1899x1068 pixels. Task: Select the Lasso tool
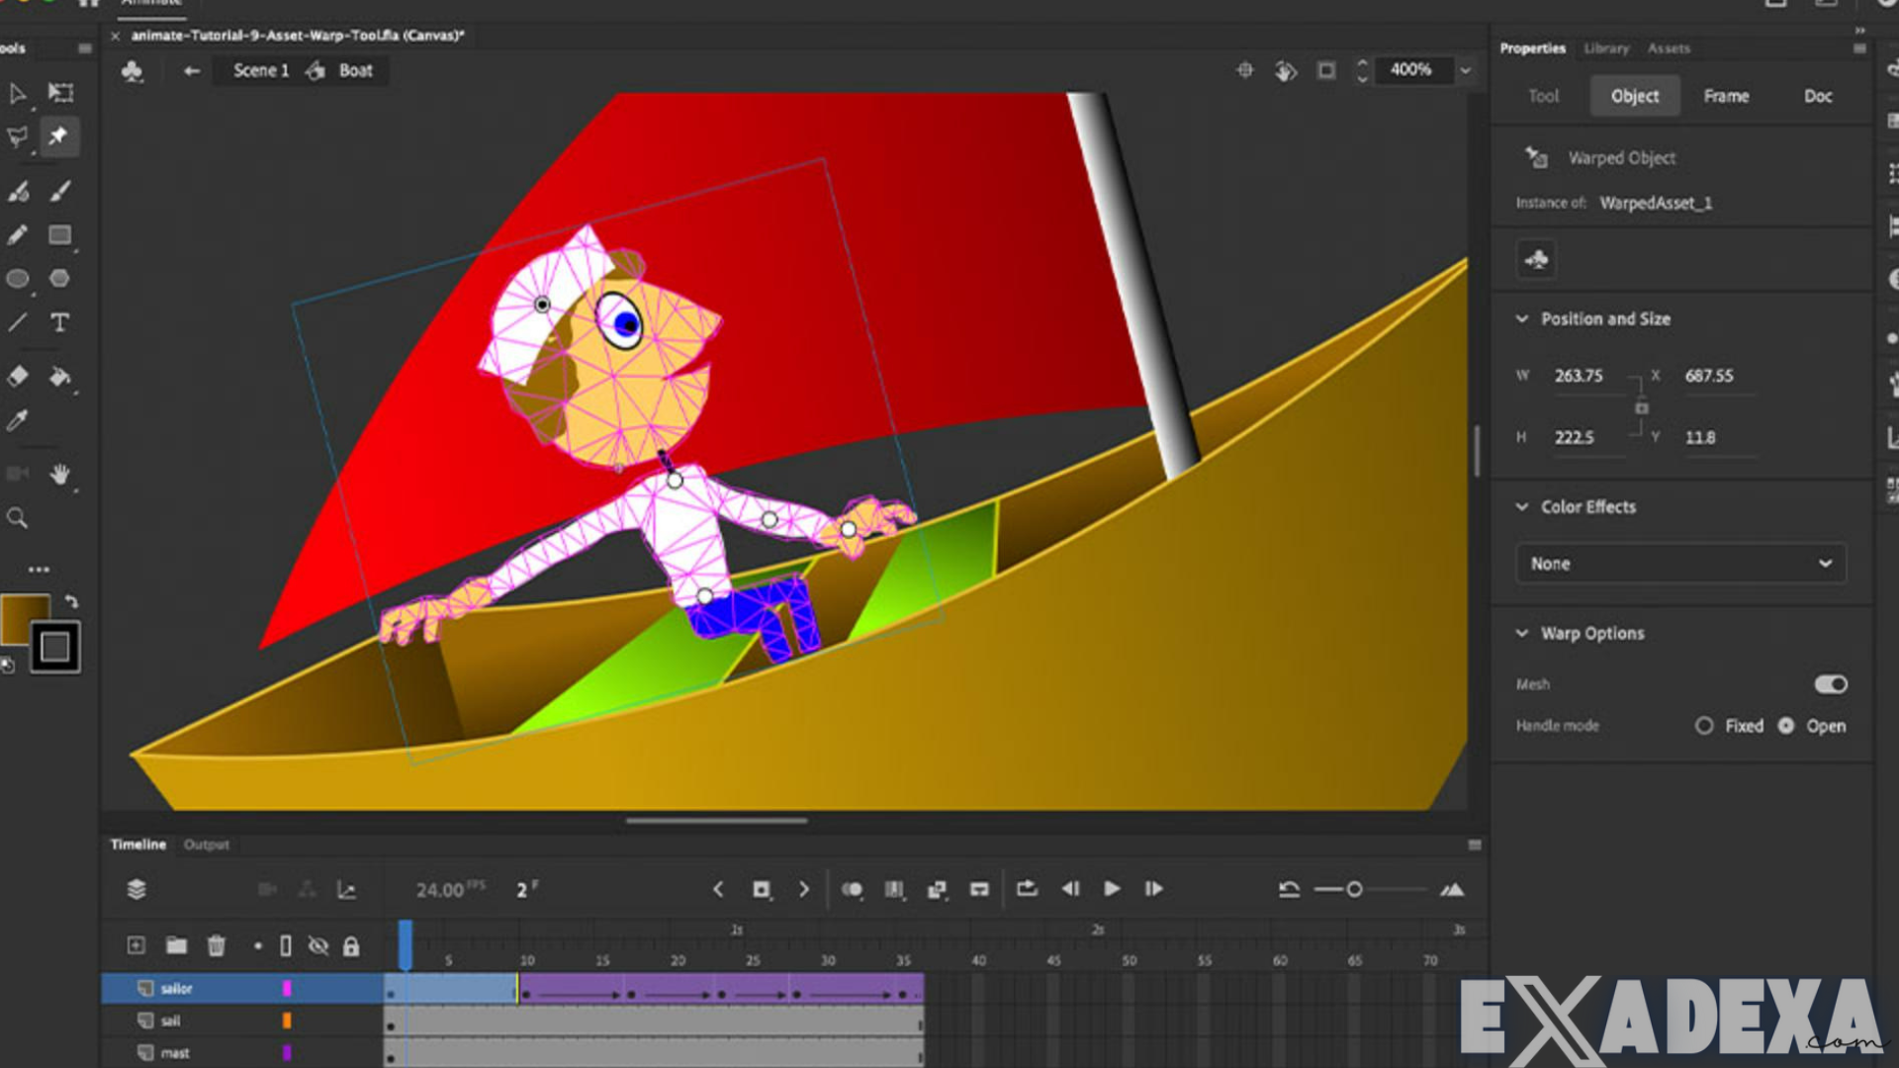[x=18, y=136]
